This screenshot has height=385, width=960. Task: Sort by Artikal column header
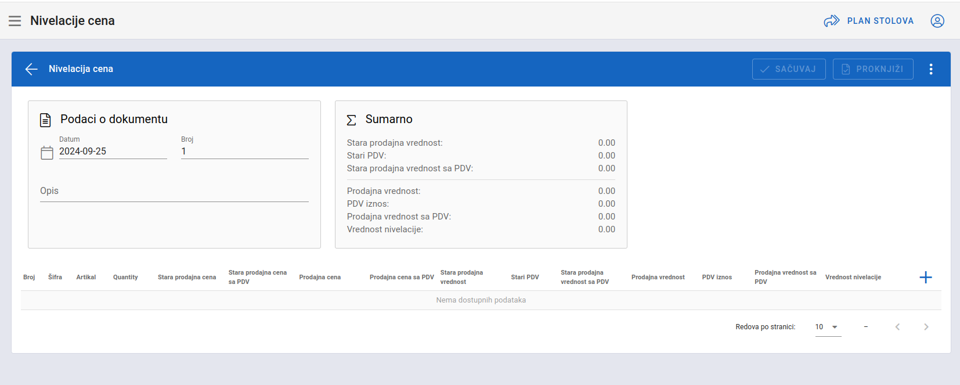tap(86, 278)
